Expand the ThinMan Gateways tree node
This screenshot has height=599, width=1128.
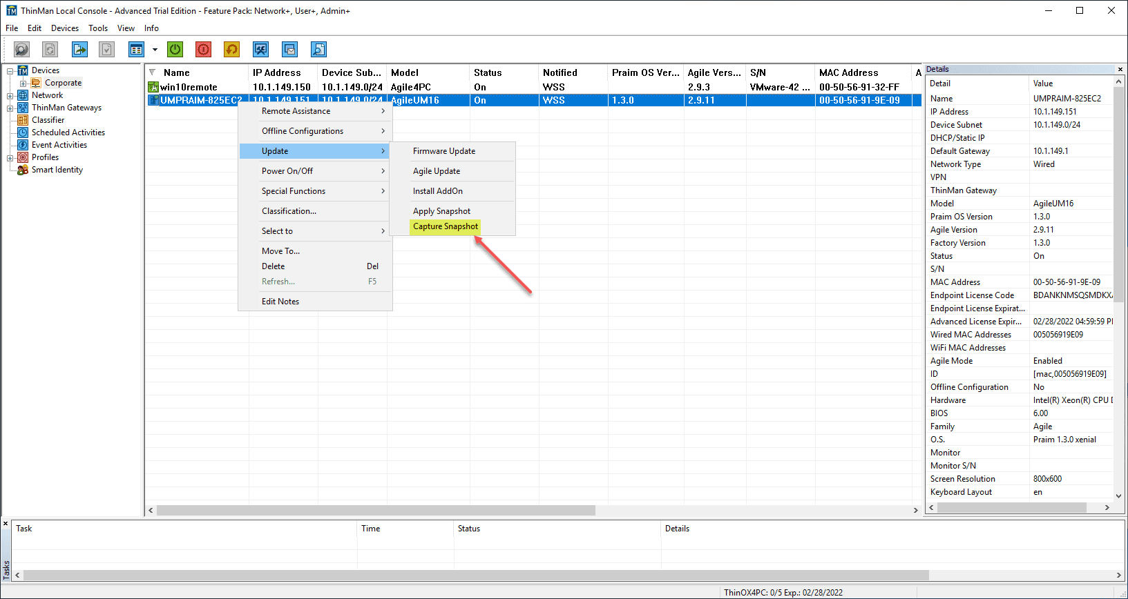coord(10,108)
